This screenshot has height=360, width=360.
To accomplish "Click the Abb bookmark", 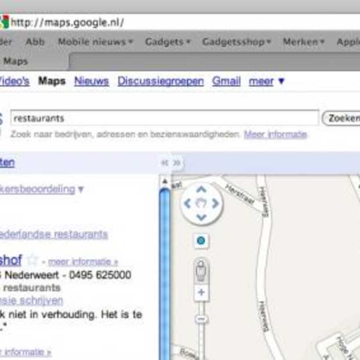I will (35, 42).
